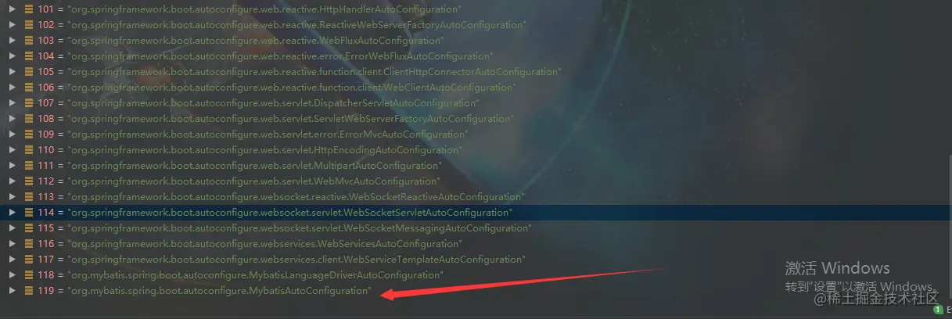Expand array element 114 WebSocketServletAutoConfiguration
The image size is (952, 319).
click(x=12, y=213)
